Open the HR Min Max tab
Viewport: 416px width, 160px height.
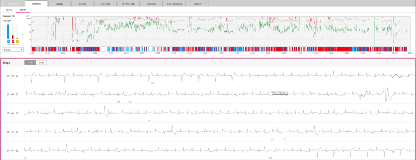[x=128, y=4]
